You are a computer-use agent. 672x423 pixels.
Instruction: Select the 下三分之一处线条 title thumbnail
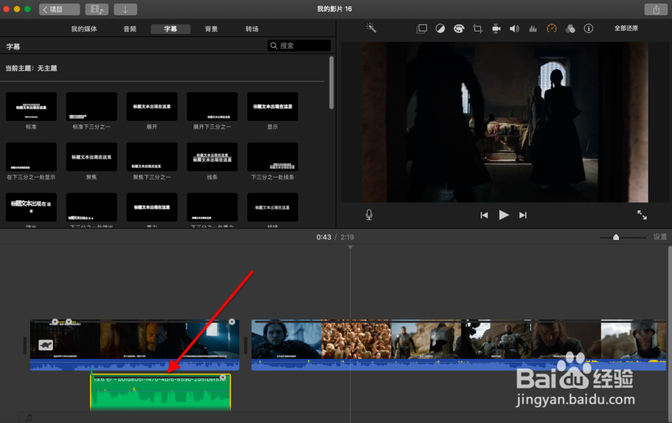click(x=273, y=157)
